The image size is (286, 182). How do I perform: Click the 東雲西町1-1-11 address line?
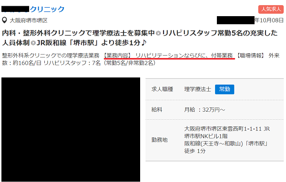[227, 129]
